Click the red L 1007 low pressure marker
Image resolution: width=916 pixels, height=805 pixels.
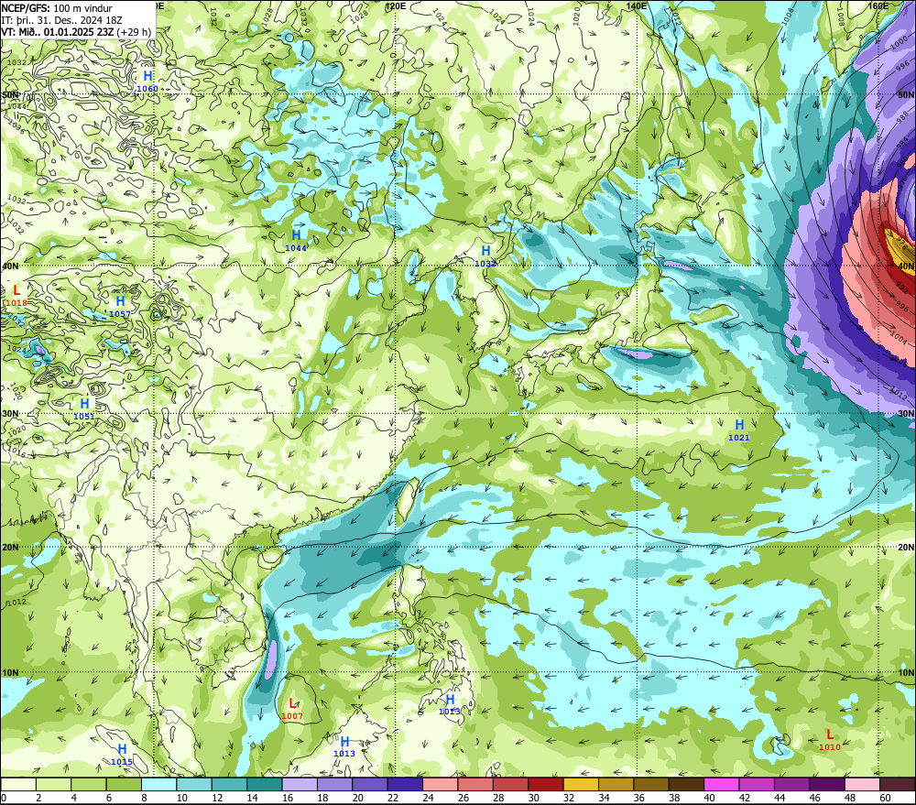pyautogui.click(x=292, y=709)
